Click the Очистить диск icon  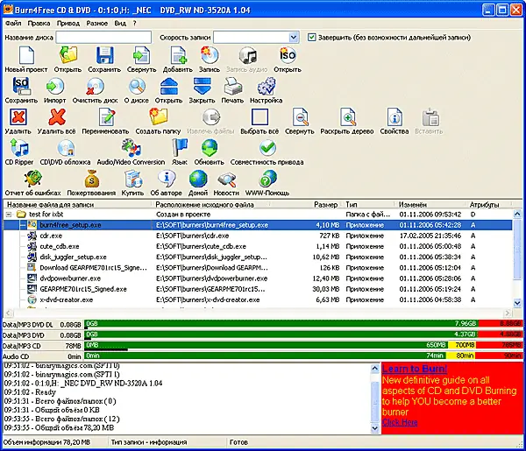pos(95,86)
